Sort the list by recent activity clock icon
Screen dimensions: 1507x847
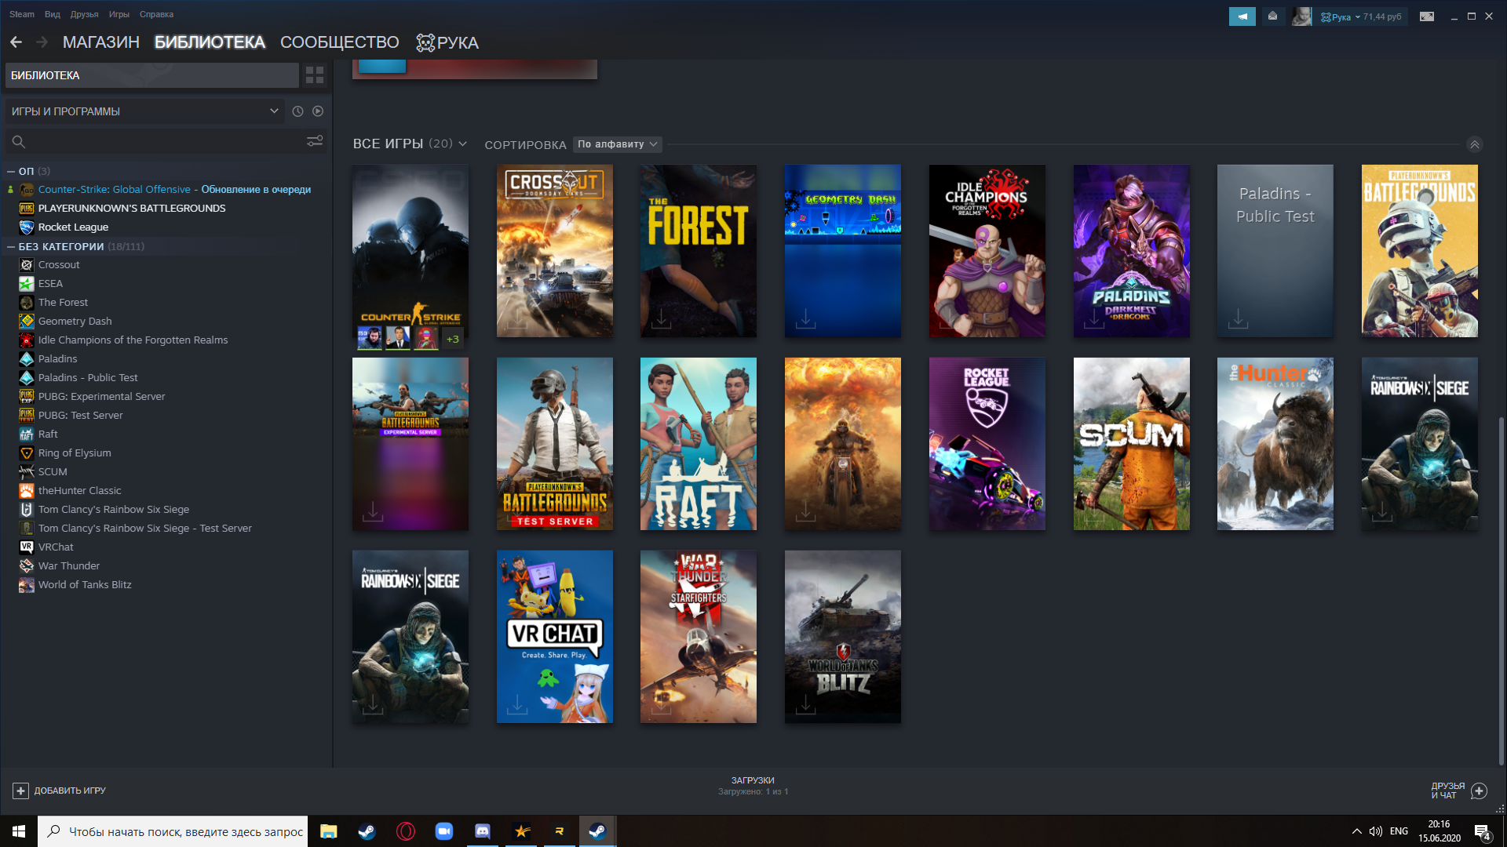pos(297,111)
